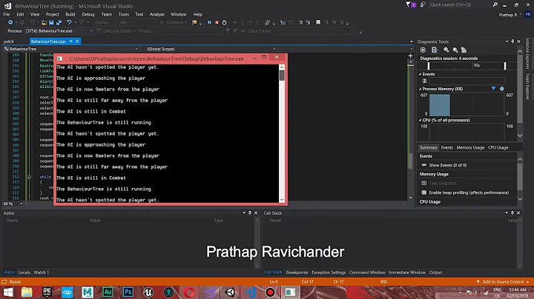Collapse the Events graph section
534x299 pixels.
click(420, 74)
